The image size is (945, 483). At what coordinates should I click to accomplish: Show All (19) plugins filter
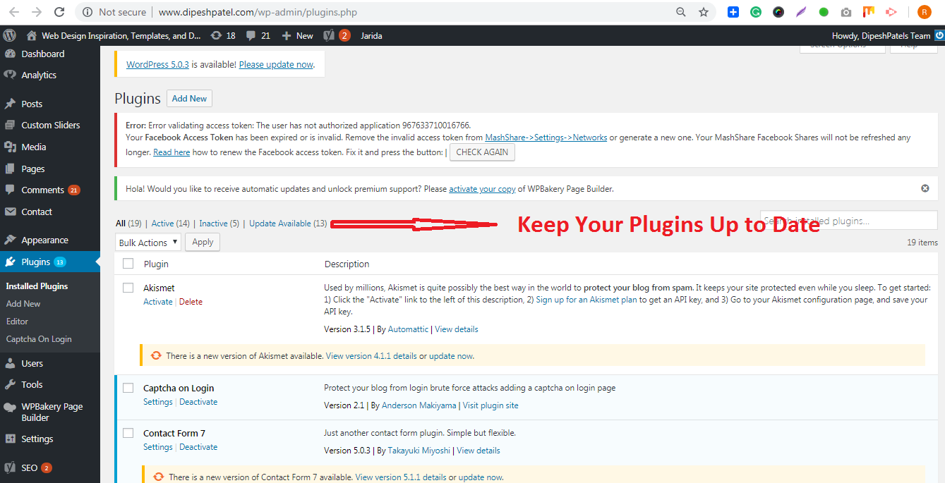[x=128, y=224]
